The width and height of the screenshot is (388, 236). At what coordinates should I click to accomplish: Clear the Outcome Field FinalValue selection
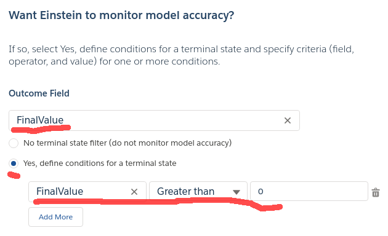(287, 120)
